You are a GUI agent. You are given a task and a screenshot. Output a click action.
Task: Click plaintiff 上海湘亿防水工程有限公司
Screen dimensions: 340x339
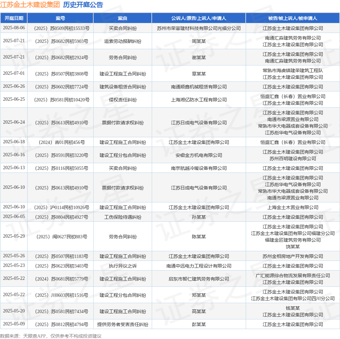(x=199, y=100)
